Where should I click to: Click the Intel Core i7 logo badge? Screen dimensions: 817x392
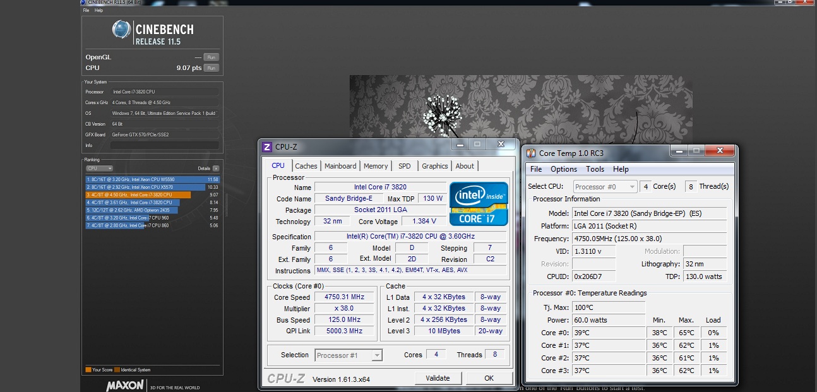pos(479,204)
